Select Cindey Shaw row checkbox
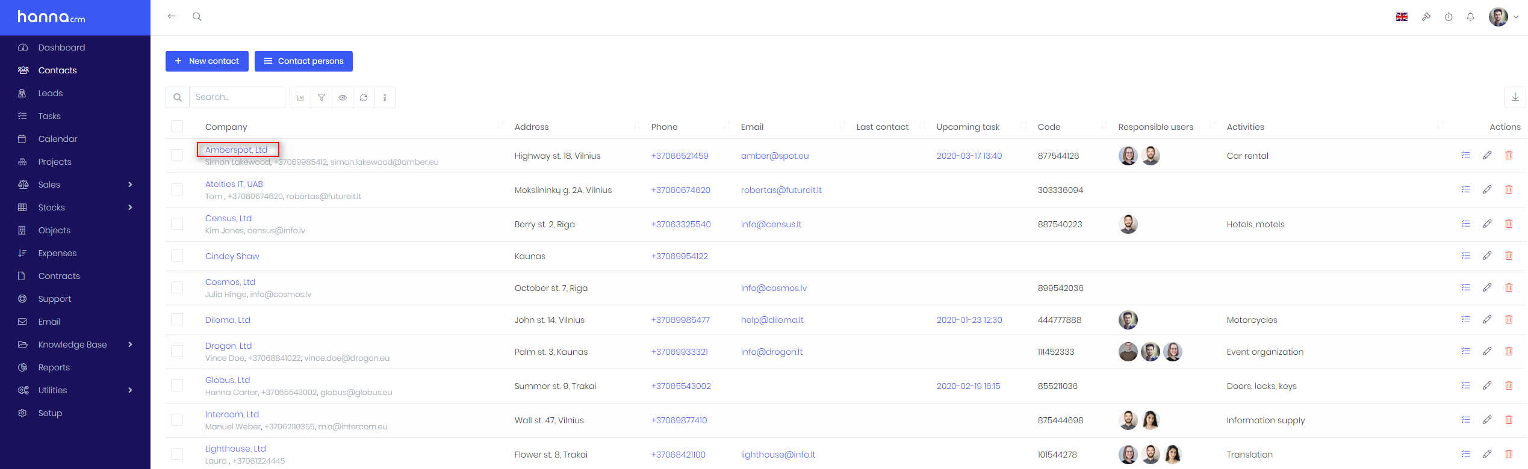Viewport: 1528px width, 469px height. [177, 256]
